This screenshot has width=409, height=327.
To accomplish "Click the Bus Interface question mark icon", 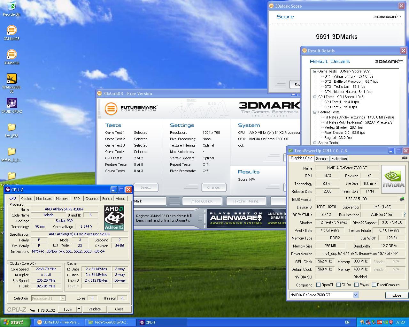I will [x=404, y=215].
